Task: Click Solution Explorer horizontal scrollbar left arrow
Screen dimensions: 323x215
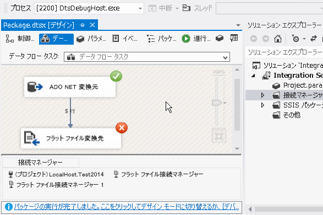Action: point(250,209)
